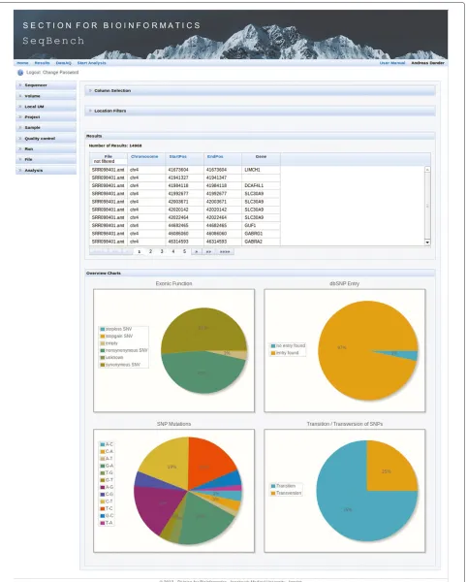Open the Home menu item

point(22,63)
